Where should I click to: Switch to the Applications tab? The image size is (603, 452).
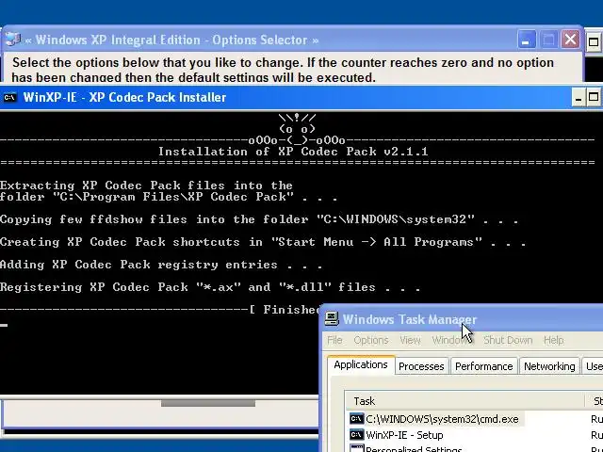point(361,364)
